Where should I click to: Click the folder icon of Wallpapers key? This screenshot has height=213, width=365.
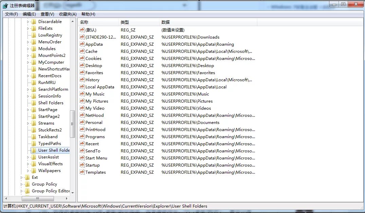[x=34, y=171]
